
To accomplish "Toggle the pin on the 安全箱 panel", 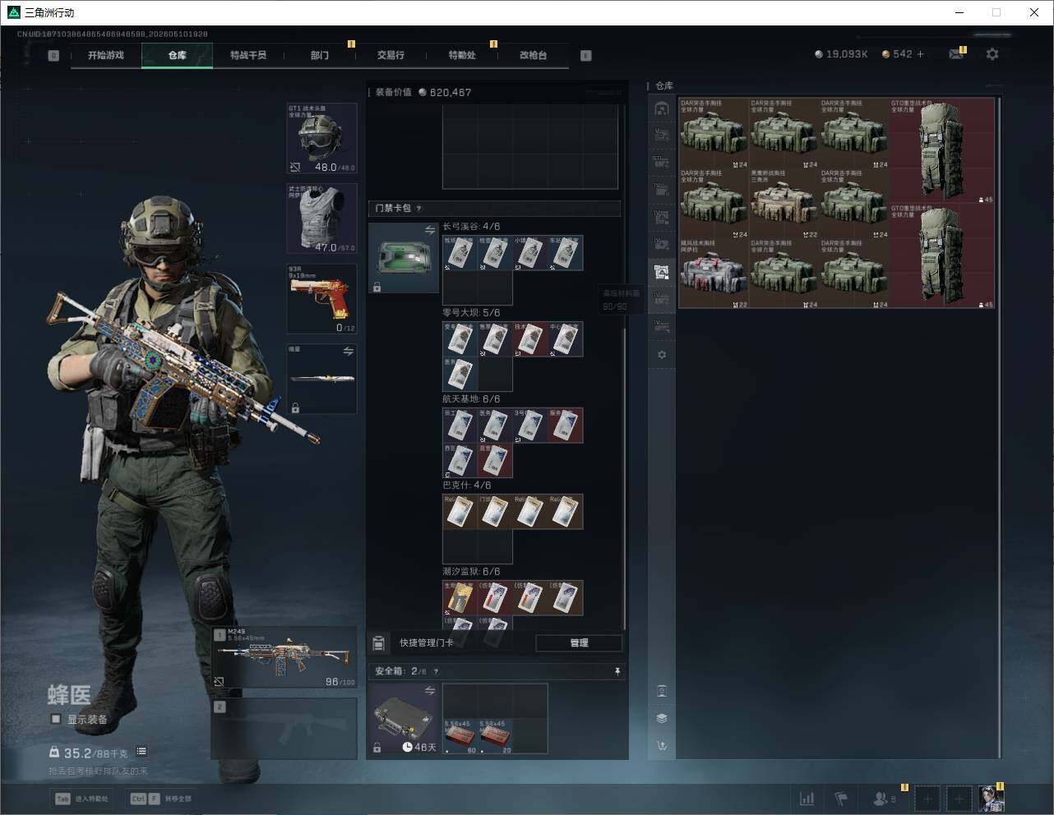I will (x=617, y=671).
